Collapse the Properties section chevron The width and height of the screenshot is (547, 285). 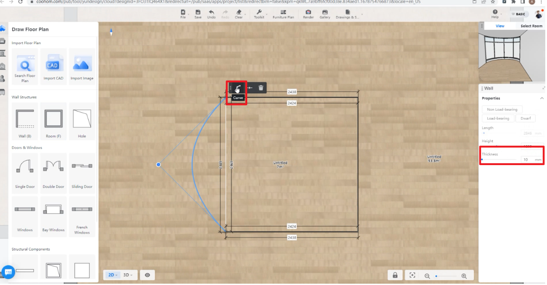click(542, 98)
